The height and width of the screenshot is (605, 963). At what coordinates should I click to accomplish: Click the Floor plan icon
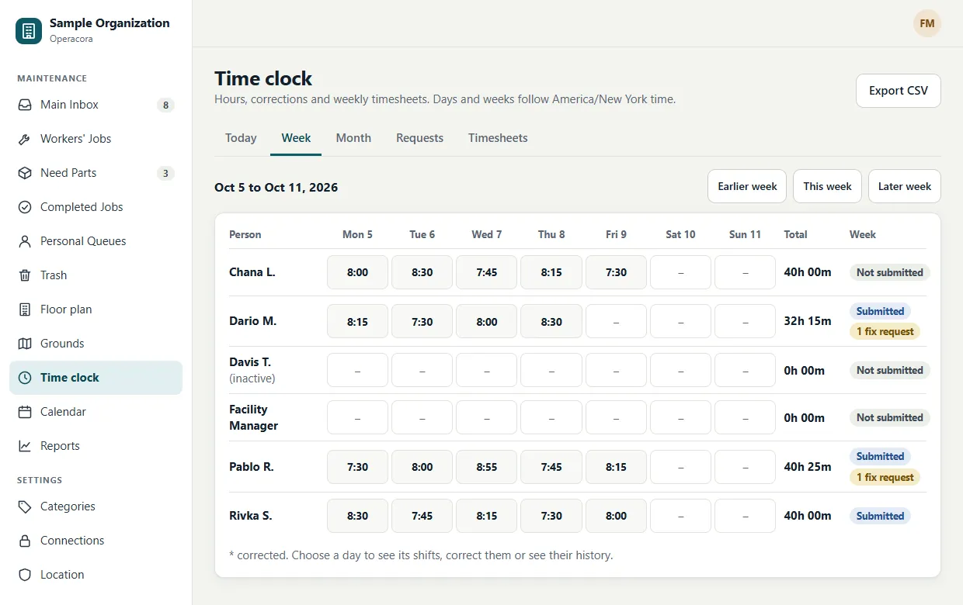coord(25,309)
